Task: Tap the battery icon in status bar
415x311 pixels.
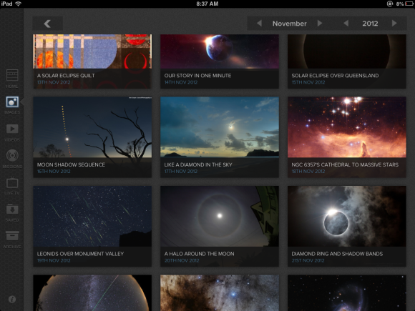Action: click(x=409, y=4)
